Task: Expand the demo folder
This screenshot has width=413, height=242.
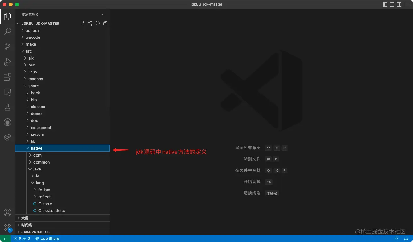Action: coord(62,113)
